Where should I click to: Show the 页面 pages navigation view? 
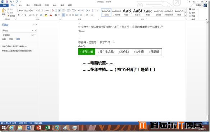tap(11, 39)
